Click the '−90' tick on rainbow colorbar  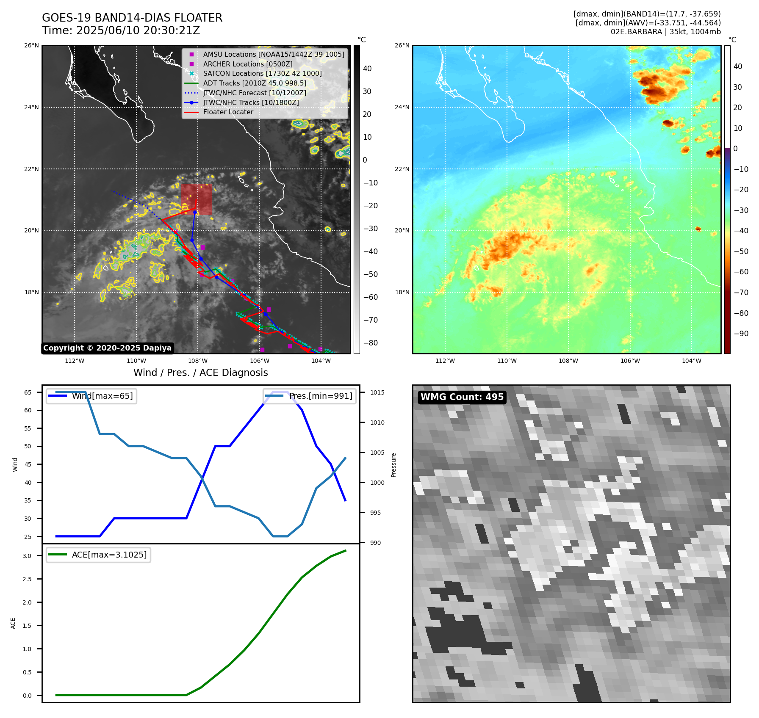[741, 334]
